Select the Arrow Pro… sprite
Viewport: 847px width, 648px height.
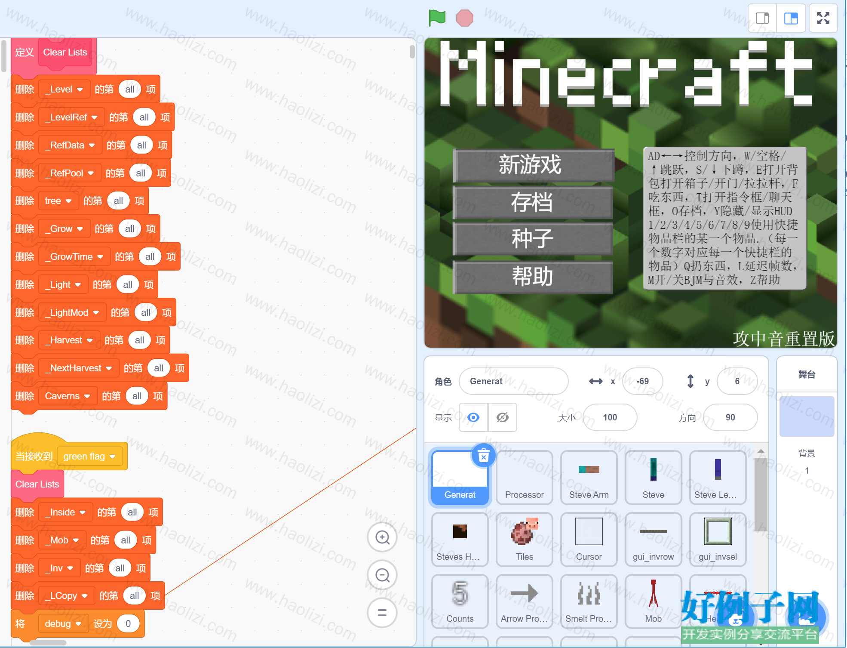[524, 602]
